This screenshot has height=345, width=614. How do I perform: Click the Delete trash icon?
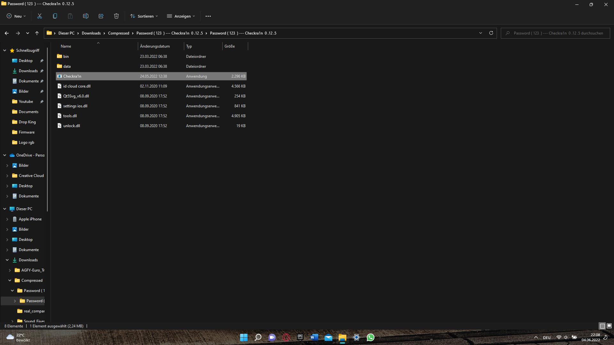coord(116,16)
